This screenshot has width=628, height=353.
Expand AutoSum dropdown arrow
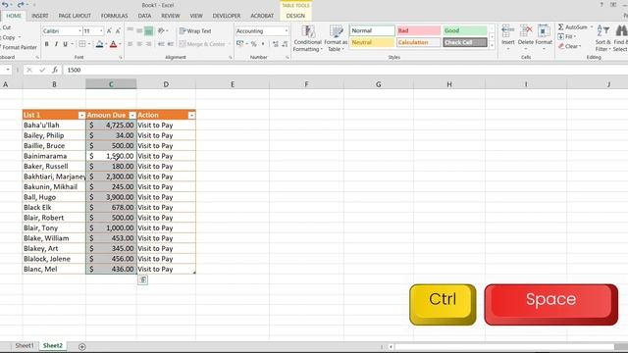[x=592, y=26]
